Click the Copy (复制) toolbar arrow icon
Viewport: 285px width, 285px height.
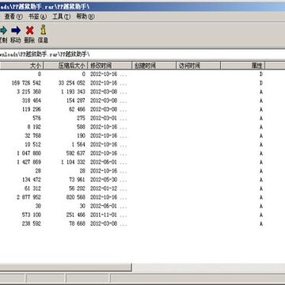tap(3, 31)
